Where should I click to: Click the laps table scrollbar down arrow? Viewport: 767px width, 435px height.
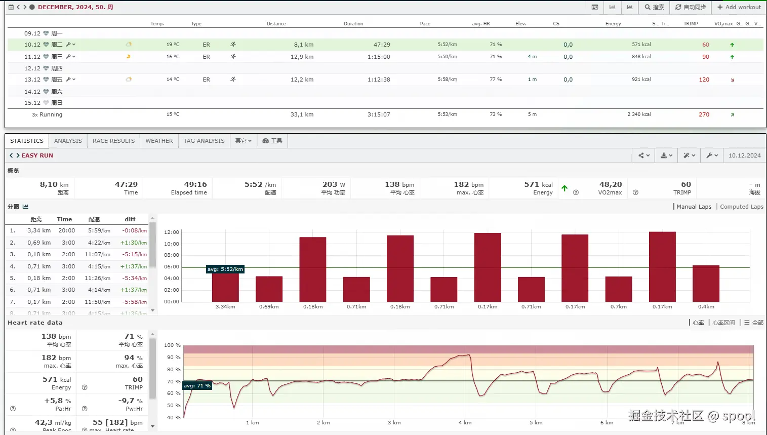click(152, 311)
